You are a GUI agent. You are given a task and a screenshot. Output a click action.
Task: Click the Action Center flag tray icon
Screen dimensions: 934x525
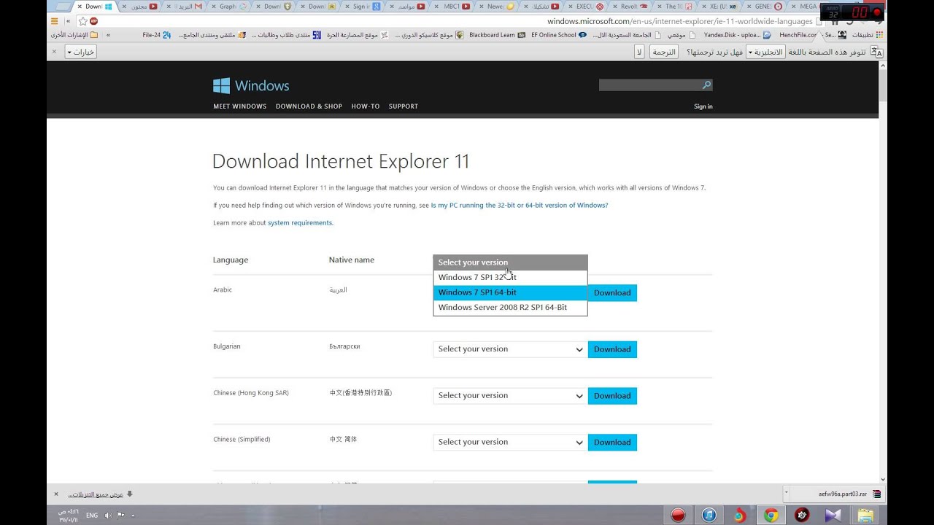[121, 516]
